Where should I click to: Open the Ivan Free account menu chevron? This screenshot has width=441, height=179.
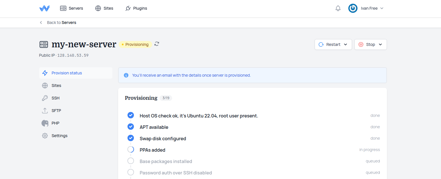click(x=382, y=8)
